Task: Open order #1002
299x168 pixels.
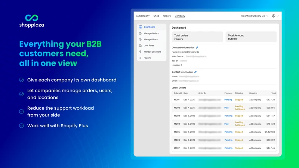Action: pos(176,108)
